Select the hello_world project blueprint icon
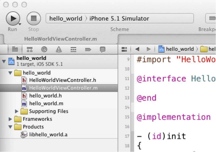The height and width of the screenshot is (152, 216). [x=11, y=61]
